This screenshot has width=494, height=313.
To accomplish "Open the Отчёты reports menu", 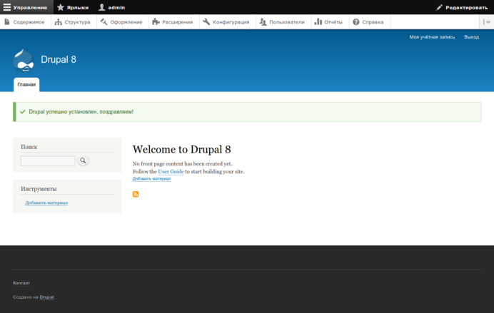I will click(x=330, y=22).
